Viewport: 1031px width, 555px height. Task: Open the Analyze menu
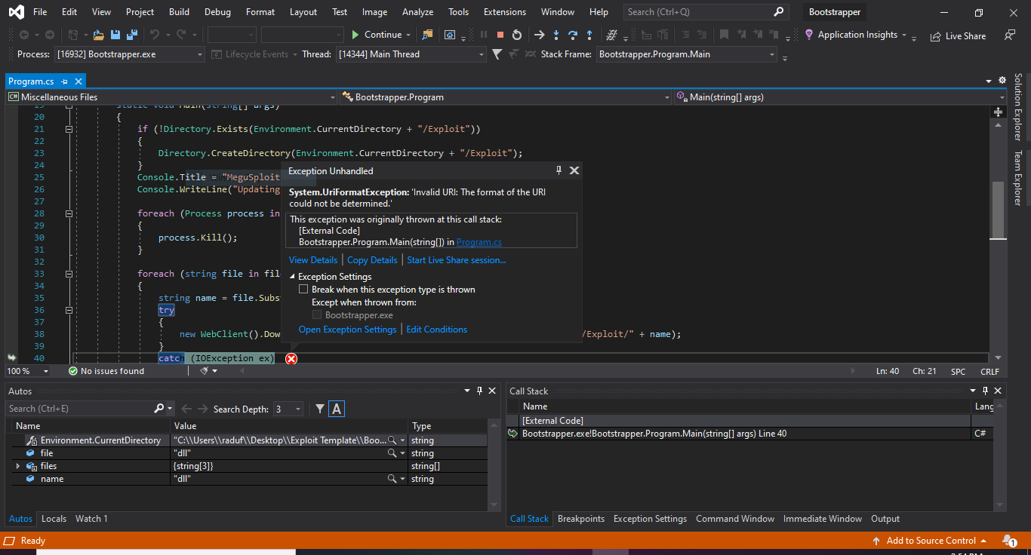tap(417, 12)
